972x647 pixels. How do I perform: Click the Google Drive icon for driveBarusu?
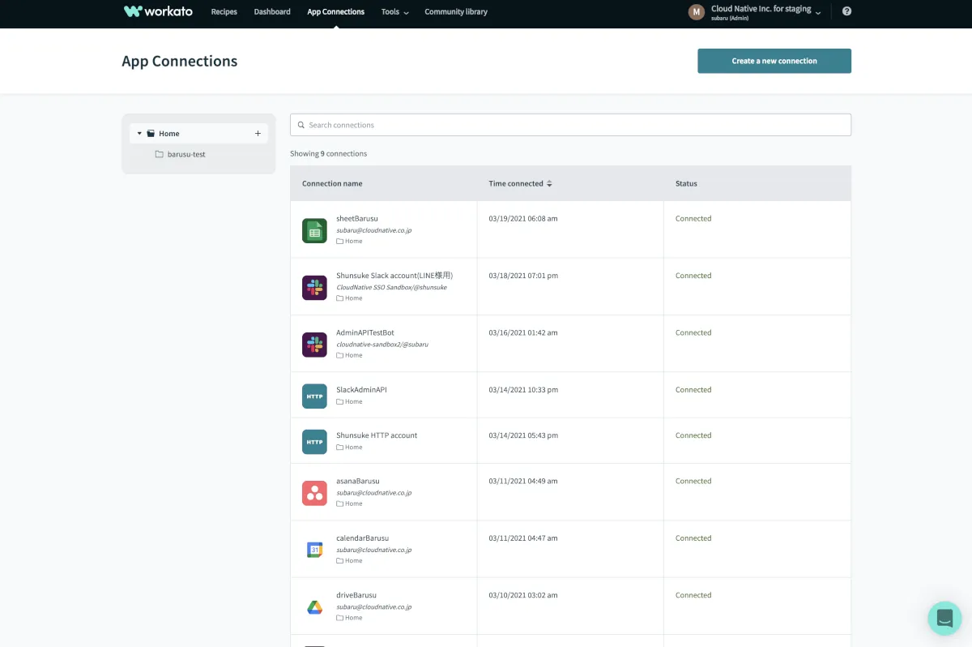pos(314,606)
